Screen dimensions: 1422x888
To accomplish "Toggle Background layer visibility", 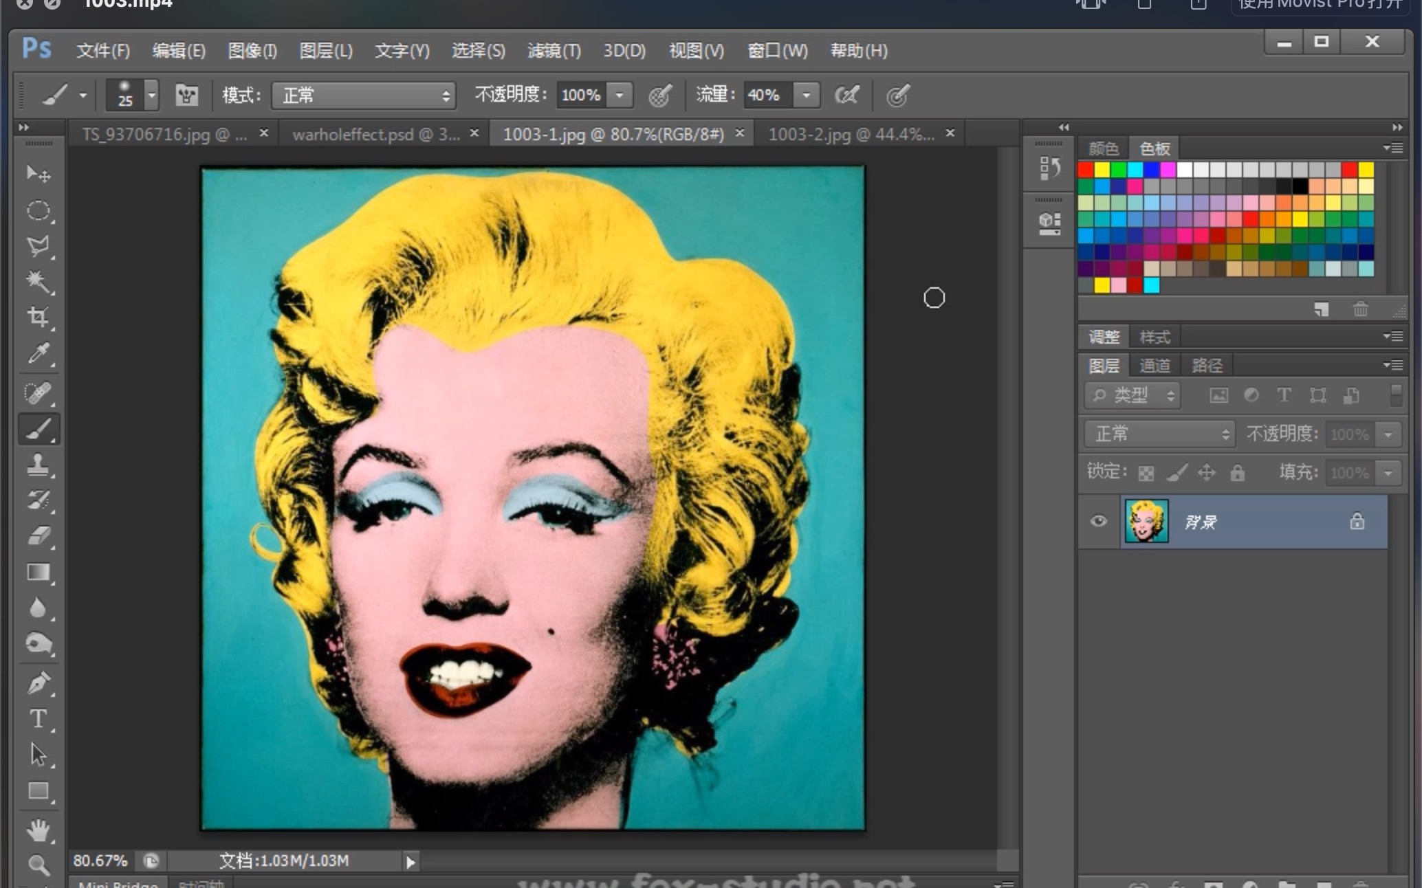I will click(1100, 522).
